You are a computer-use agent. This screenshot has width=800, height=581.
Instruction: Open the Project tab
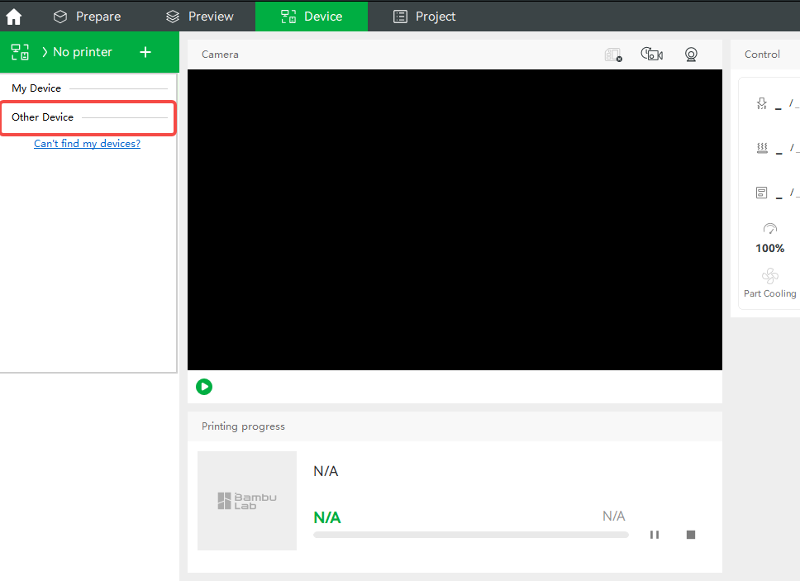[x=424, y=17]
